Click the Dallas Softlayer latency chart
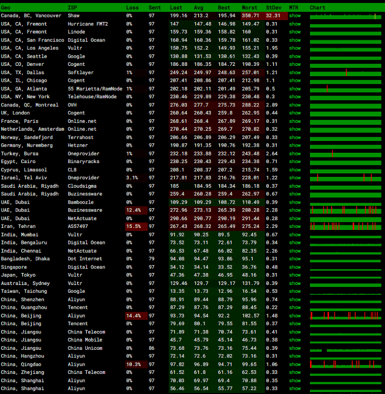 tap(345, 73)
